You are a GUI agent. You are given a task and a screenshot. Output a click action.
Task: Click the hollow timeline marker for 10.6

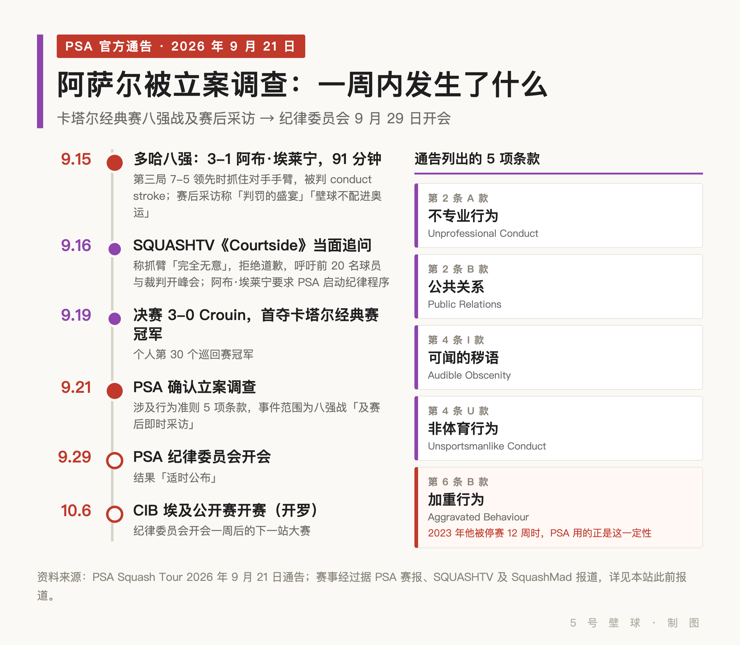[114, 514]
